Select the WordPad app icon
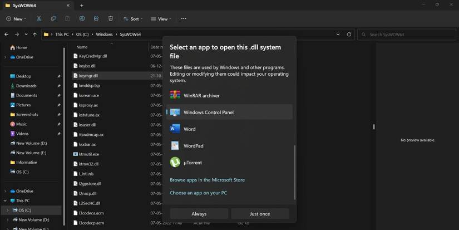The image size is (459, 230). point(175,146)
